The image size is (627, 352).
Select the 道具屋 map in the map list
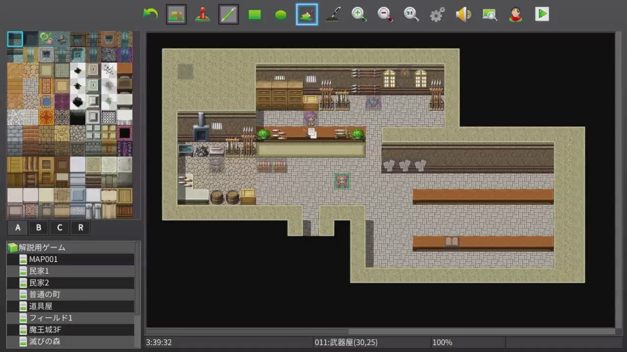(42, 306)
